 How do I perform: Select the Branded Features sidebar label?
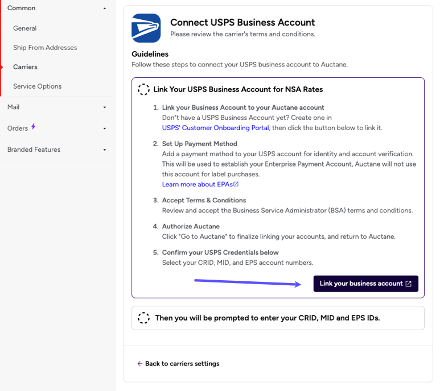click(x=34, y=149)
